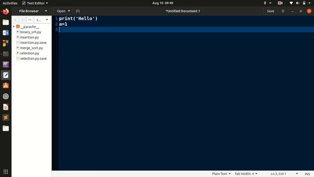Select the Text Editor dock icon
This screenshot has height=177, width=314.
5,75
